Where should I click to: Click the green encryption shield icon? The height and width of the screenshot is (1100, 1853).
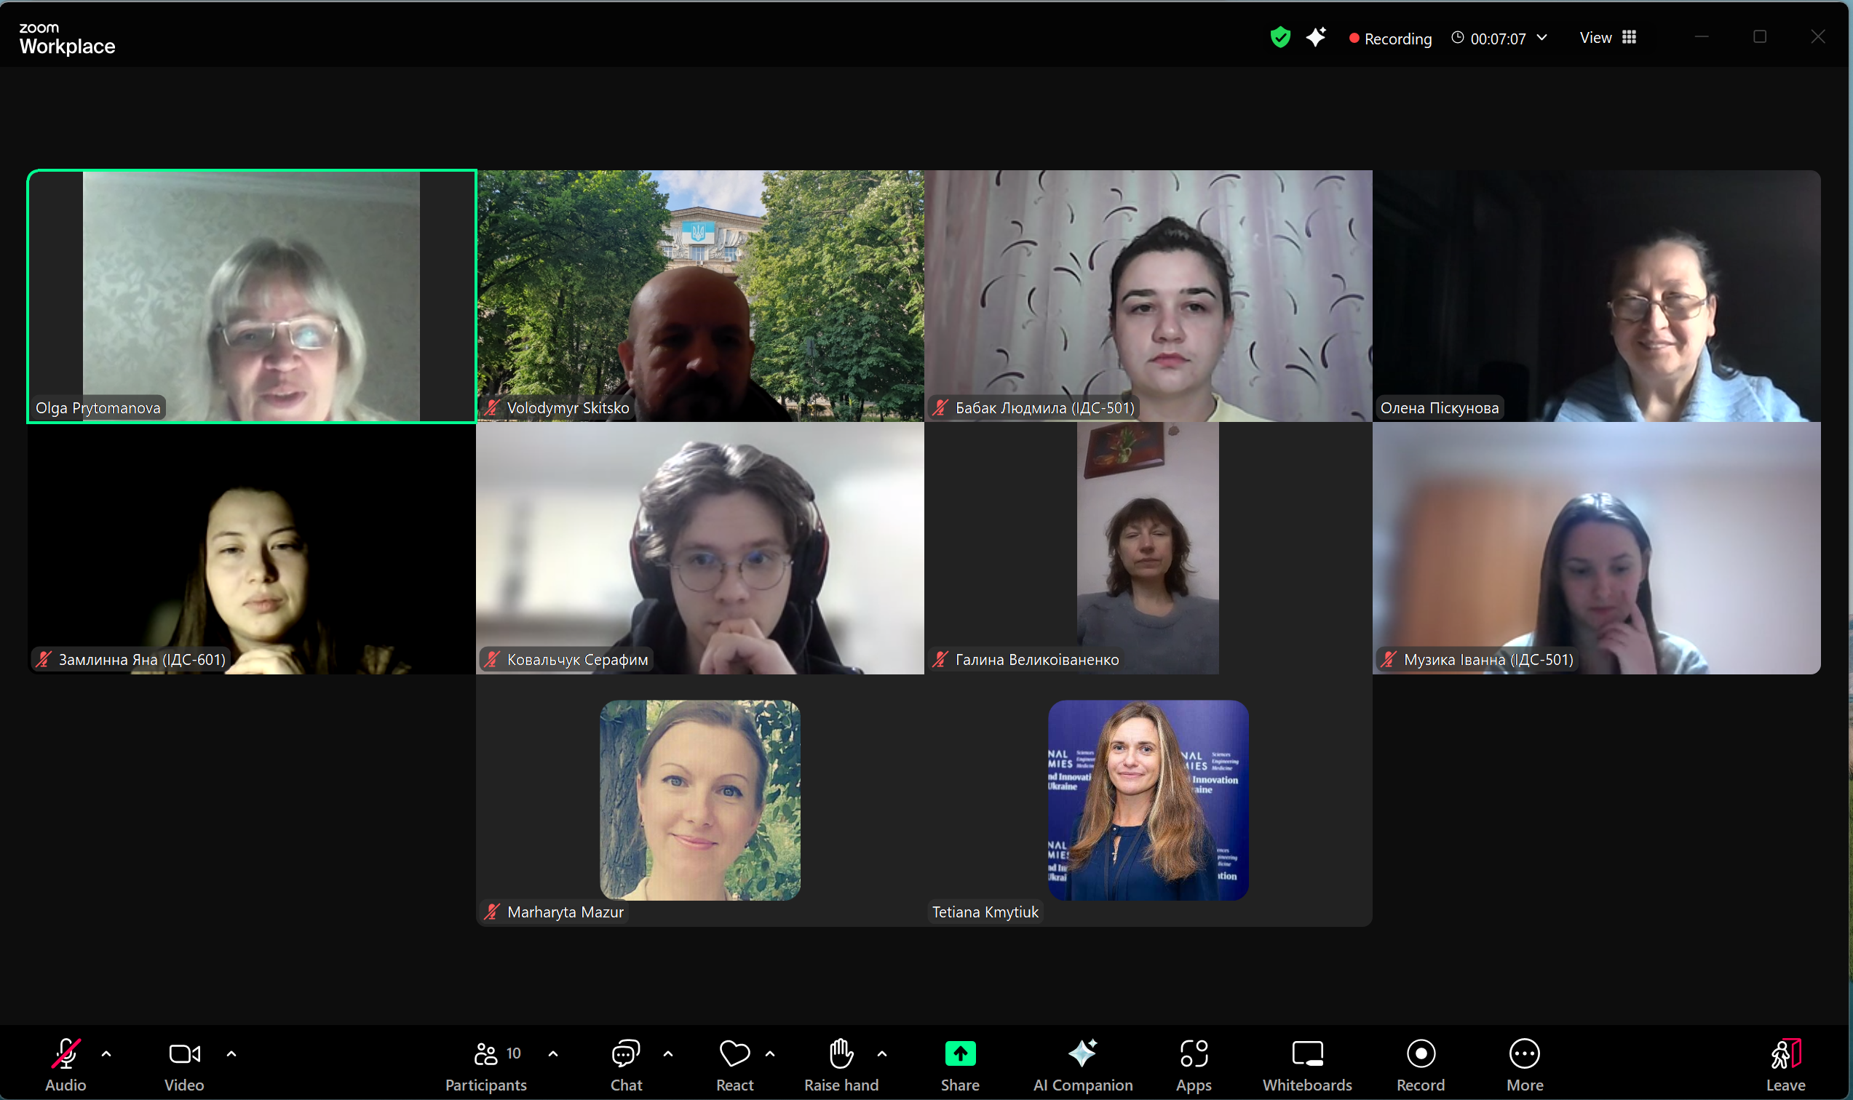[1279, 37]
